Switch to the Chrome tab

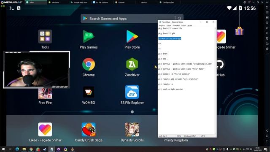click(x=124, y=3)
